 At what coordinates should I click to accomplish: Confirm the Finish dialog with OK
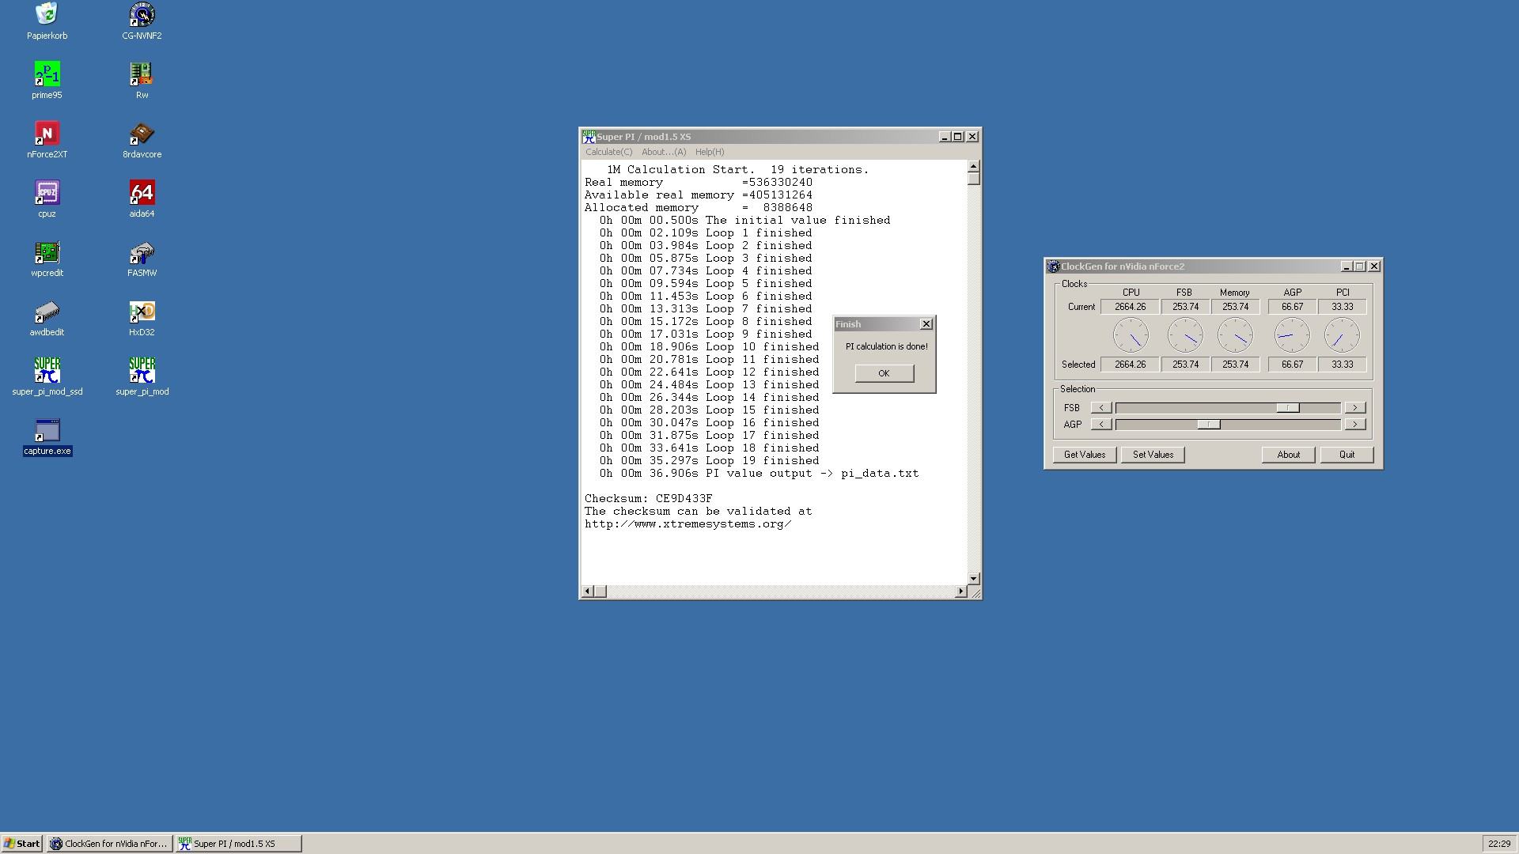[x=885, y=373]
